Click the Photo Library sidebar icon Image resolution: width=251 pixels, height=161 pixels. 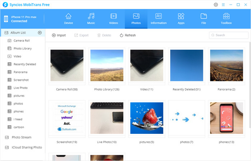click(9, 49)
